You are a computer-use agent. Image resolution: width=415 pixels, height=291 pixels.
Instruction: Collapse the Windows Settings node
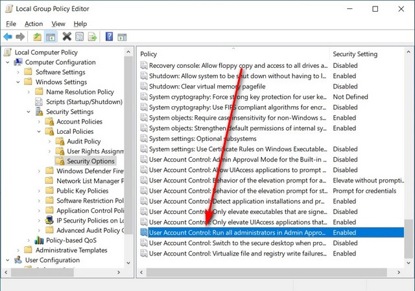click(18, 82)
